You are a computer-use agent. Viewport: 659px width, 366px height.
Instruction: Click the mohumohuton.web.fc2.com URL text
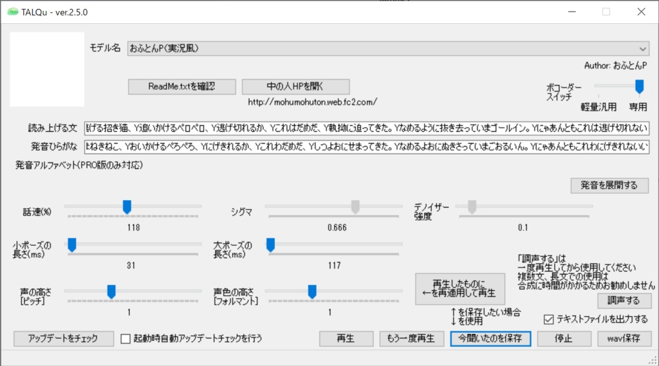coord(312,102)
